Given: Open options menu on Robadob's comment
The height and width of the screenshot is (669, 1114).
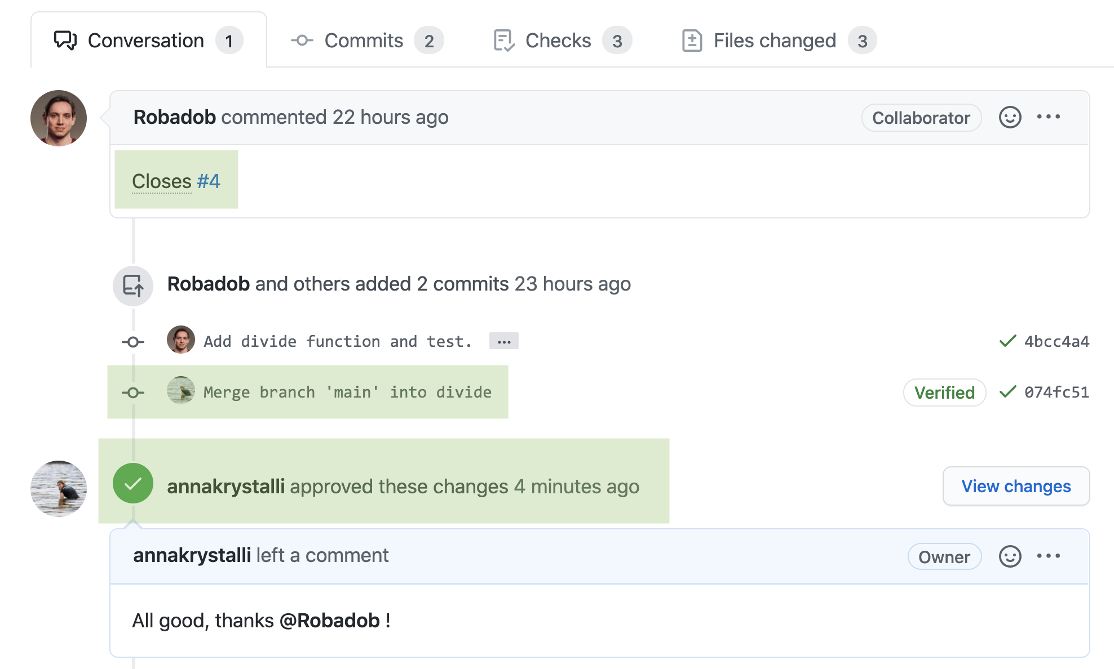Looking at the screenshot, I should click(1048, 117).
